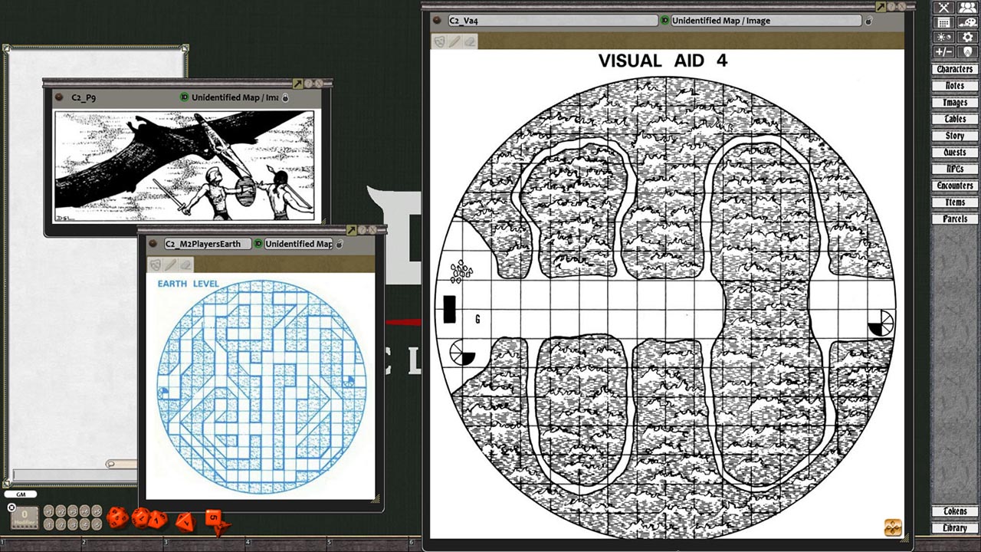This screenshot has width=981, height=552.
Task: Expand the C2_P9 window with its corner arrow
Action: (299, 84)
